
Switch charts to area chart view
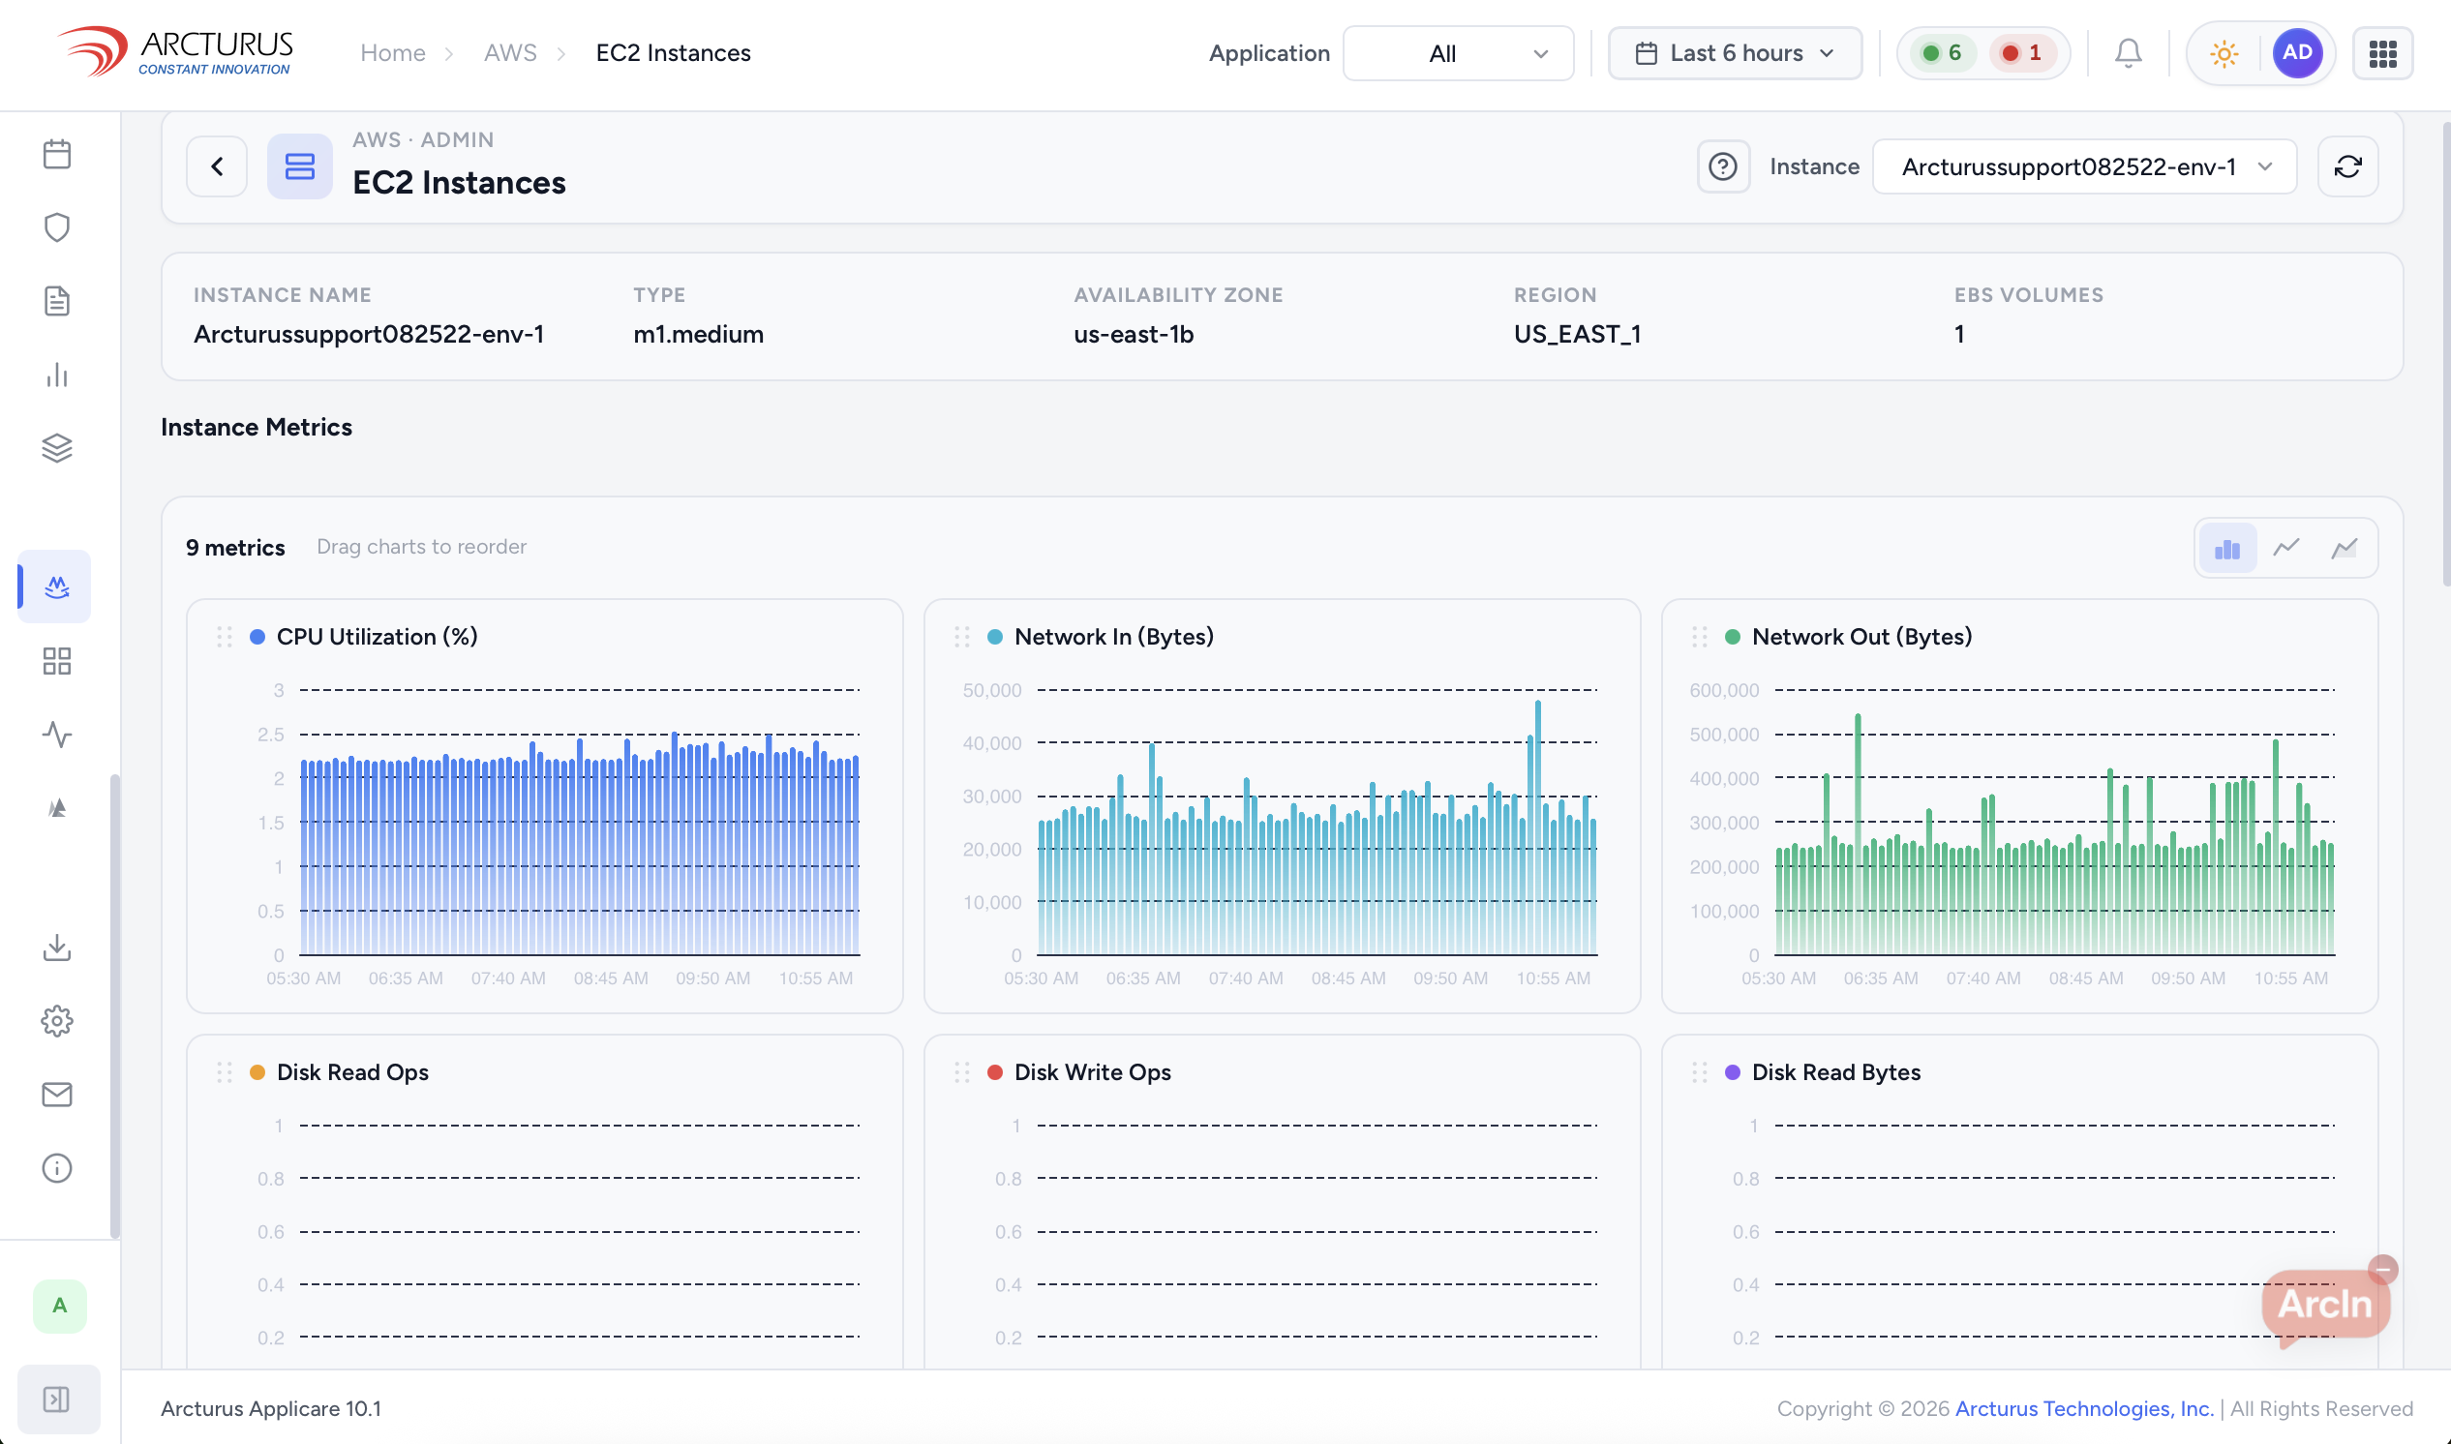coord(2343,548)
